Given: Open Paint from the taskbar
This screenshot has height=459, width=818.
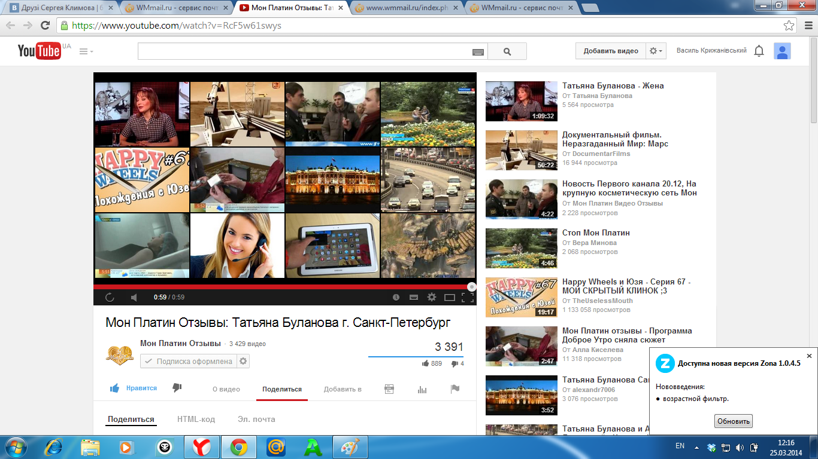Looking at the screenshot, I should point(350,447).
